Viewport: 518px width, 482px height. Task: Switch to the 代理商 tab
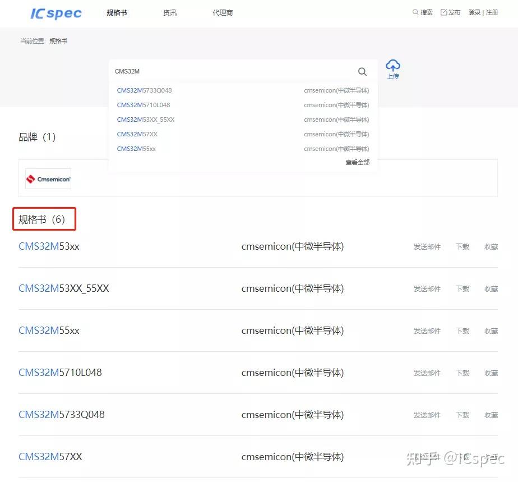[223, 12]
